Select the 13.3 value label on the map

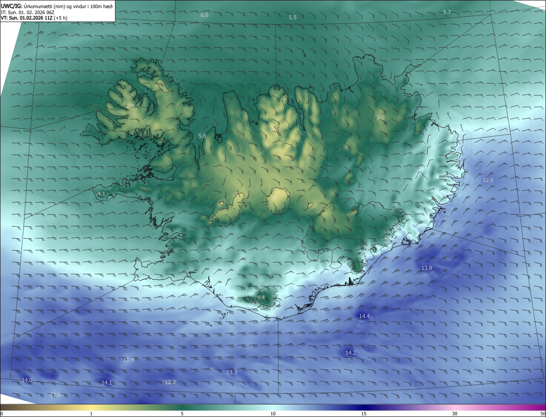(232, 373)
